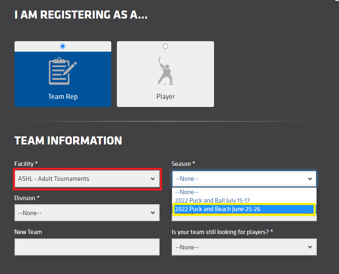
Task: Click into the New Team text field
Action: pyautogui.click(x=87, y=247)
